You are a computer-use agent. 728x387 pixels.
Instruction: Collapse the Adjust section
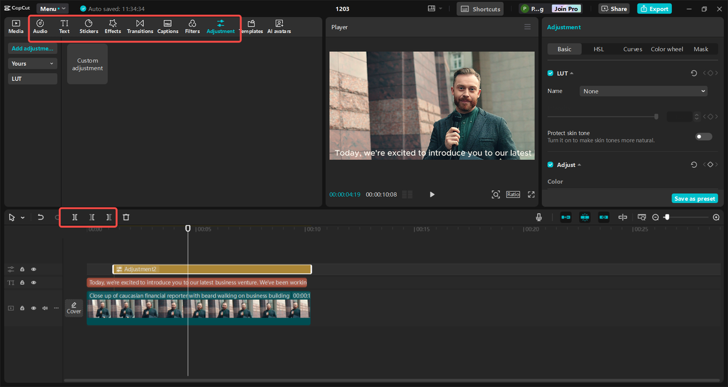tap(579, 165)
